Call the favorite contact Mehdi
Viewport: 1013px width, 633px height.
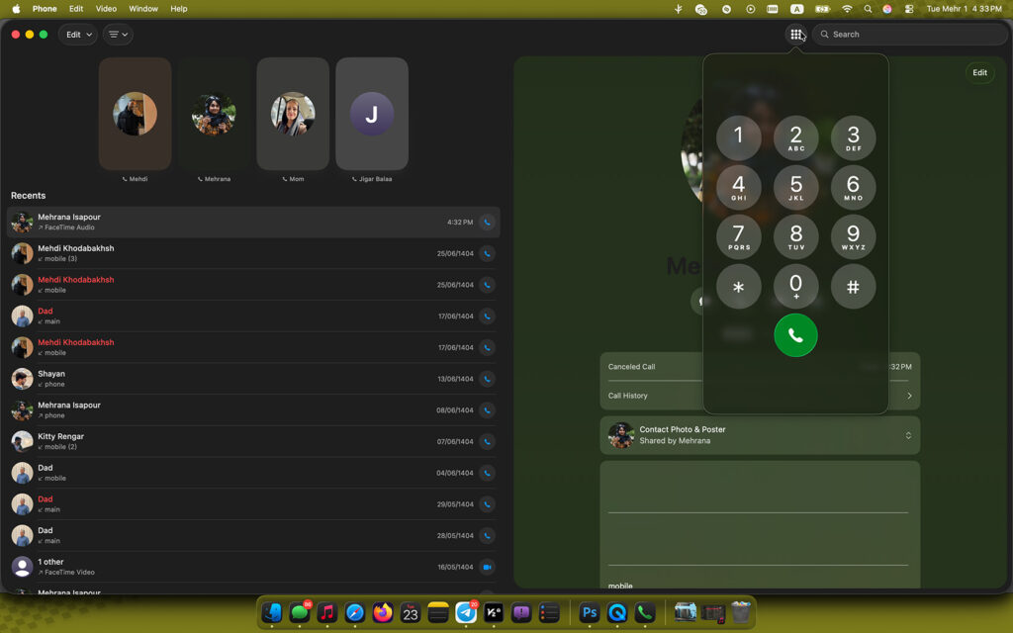point(135,114)
